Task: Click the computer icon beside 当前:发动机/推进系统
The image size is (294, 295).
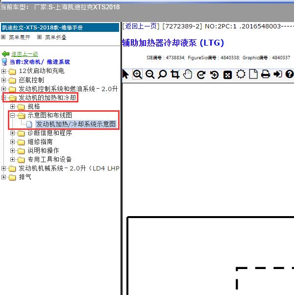Action: point(4,62)
